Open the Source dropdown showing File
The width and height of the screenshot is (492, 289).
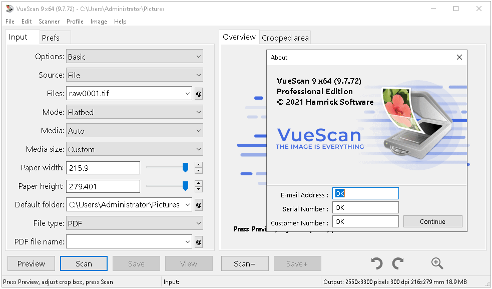point(135,75)
